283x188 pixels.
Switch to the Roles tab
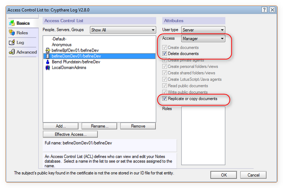(x=22, y=33)
